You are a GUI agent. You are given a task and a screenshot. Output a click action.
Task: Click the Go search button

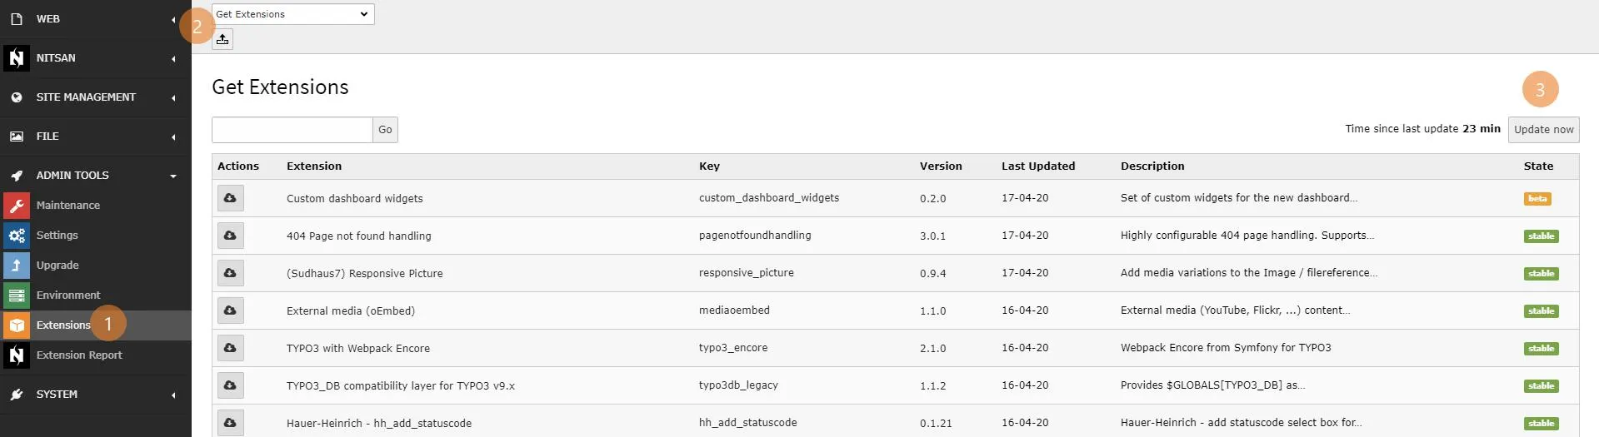pyautogui.click(x=385, y=130)
